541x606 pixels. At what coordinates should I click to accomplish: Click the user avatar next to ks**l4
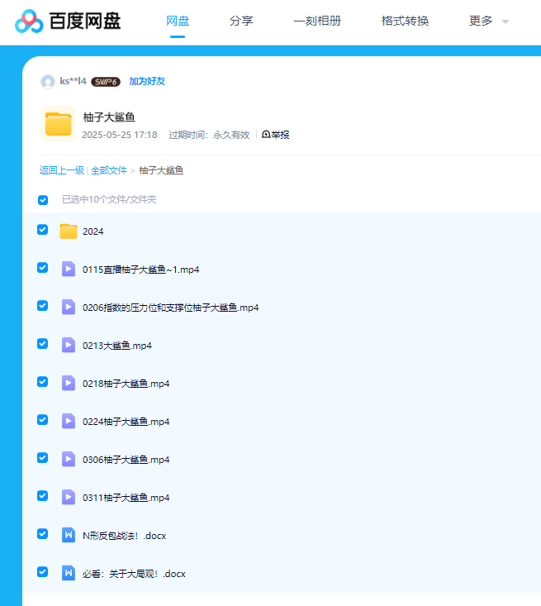48,81
